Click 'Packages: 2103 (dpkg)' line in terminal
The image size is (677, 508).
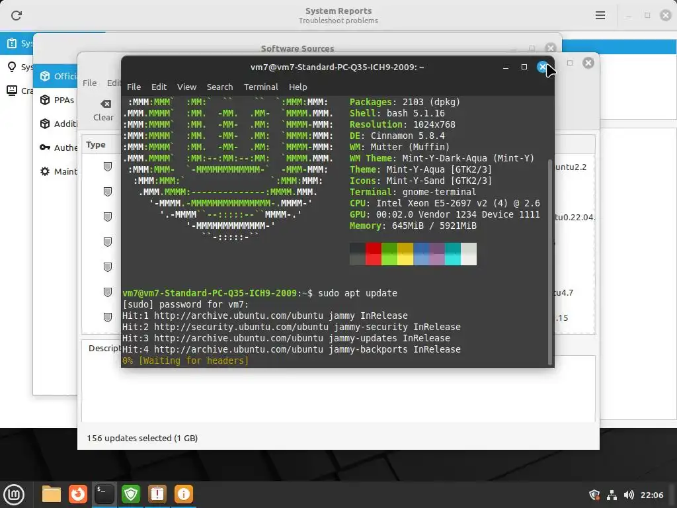(x=405, y=103)
